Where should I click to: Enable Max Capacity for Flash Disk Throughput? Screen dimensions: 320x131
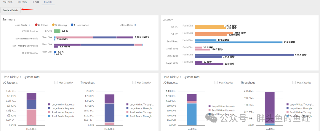(x=134, y=83)
